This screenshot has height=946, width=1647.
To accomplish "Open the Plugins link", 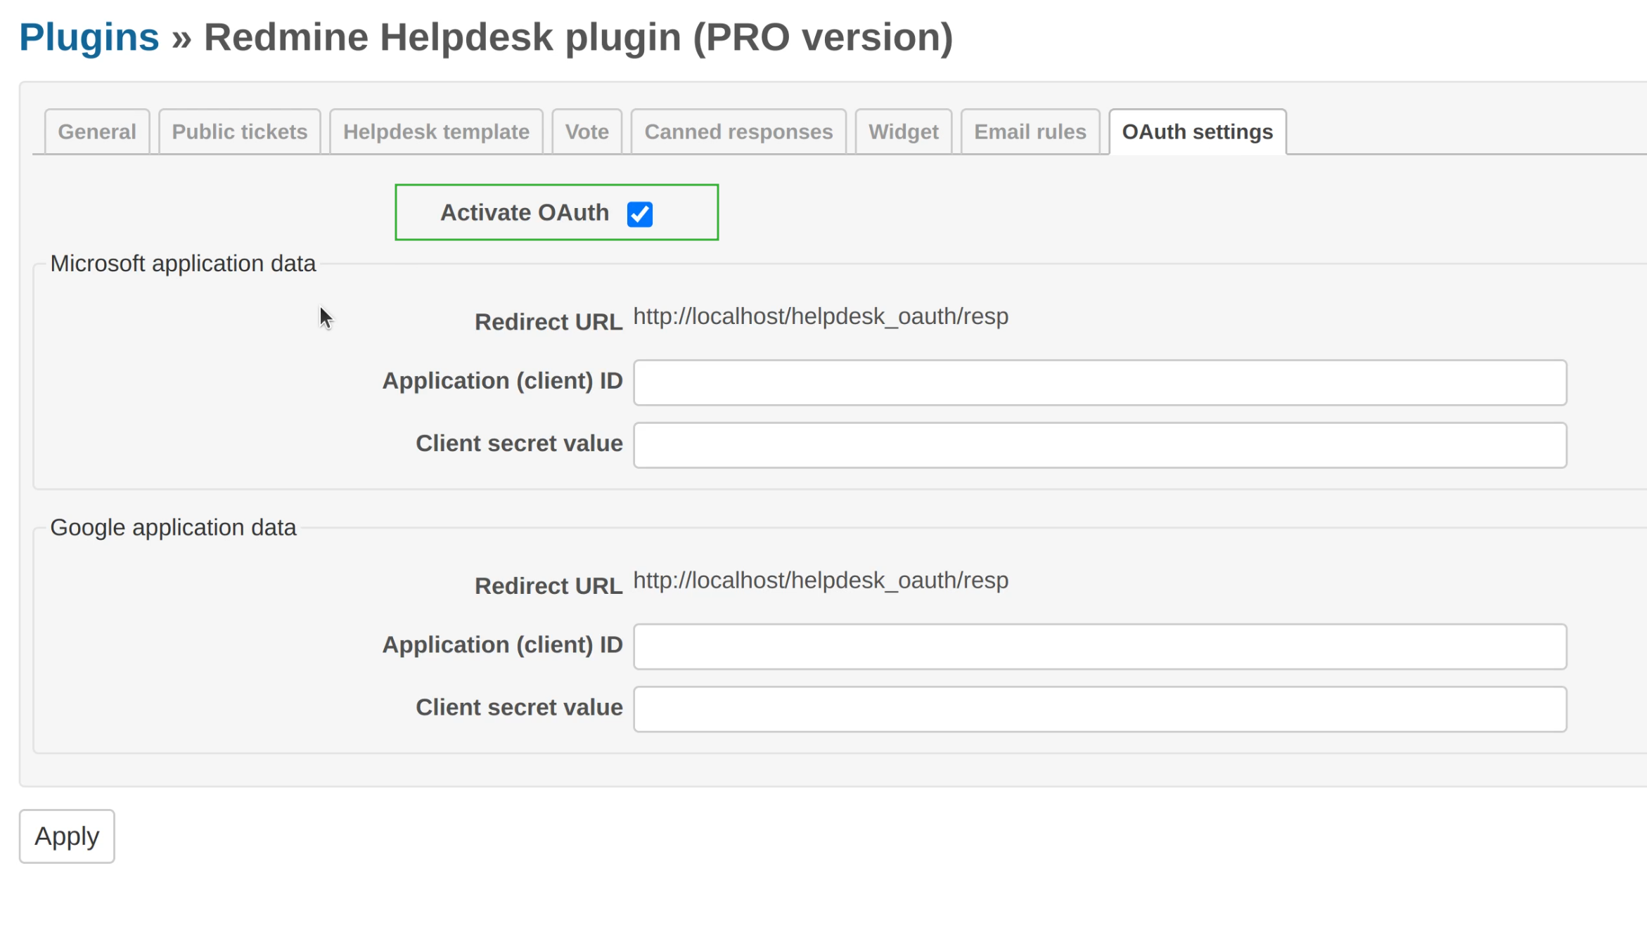I will coord(89,37).
